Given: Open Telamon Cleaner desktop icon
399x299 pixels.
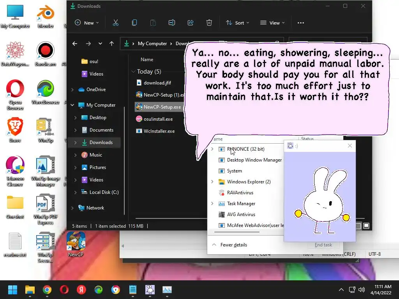Looking at the screenshot, I should click(15, 171).
